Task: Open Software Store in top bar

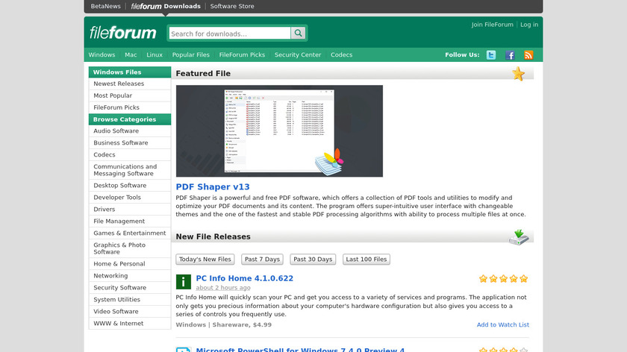Action: coord(232,6)
